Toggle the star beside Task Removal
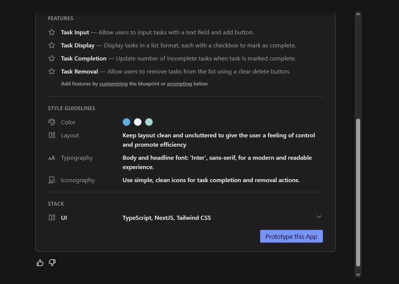 coord(52,71)
